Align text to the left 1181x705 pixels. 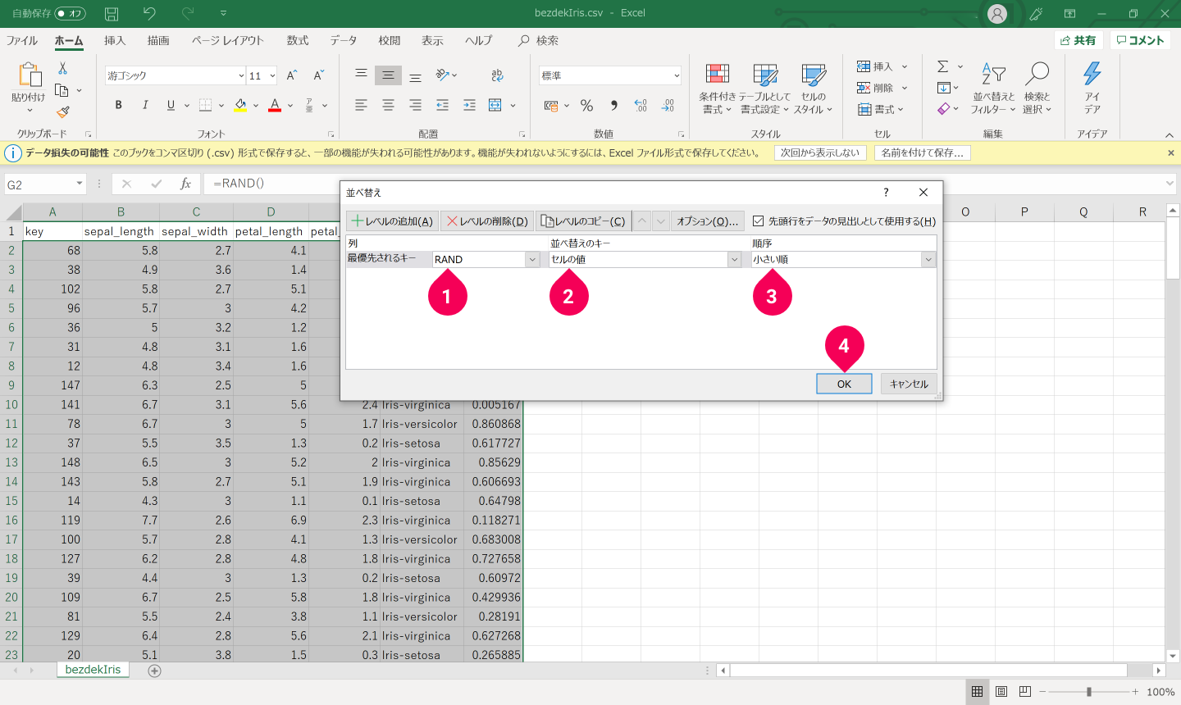point(361,105)
